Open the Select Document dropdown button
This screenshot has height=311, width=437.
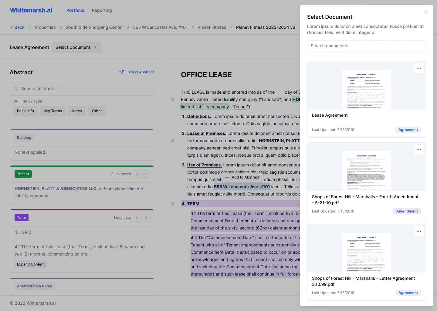[x=76, y=47]
